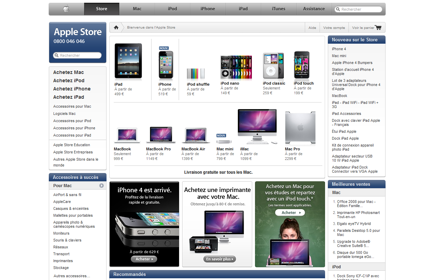Viewport: 434px width, 280px height.
Task: Click the iPod nano product image
Action: click(x=236, y=67)
